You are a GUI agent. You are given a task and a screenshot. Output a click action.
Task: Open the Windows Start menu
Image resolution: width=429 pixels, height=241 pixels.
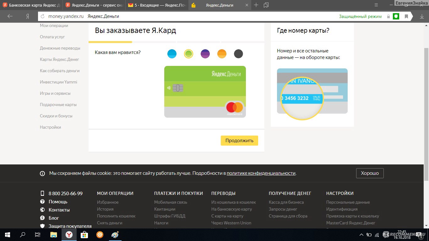8,235
